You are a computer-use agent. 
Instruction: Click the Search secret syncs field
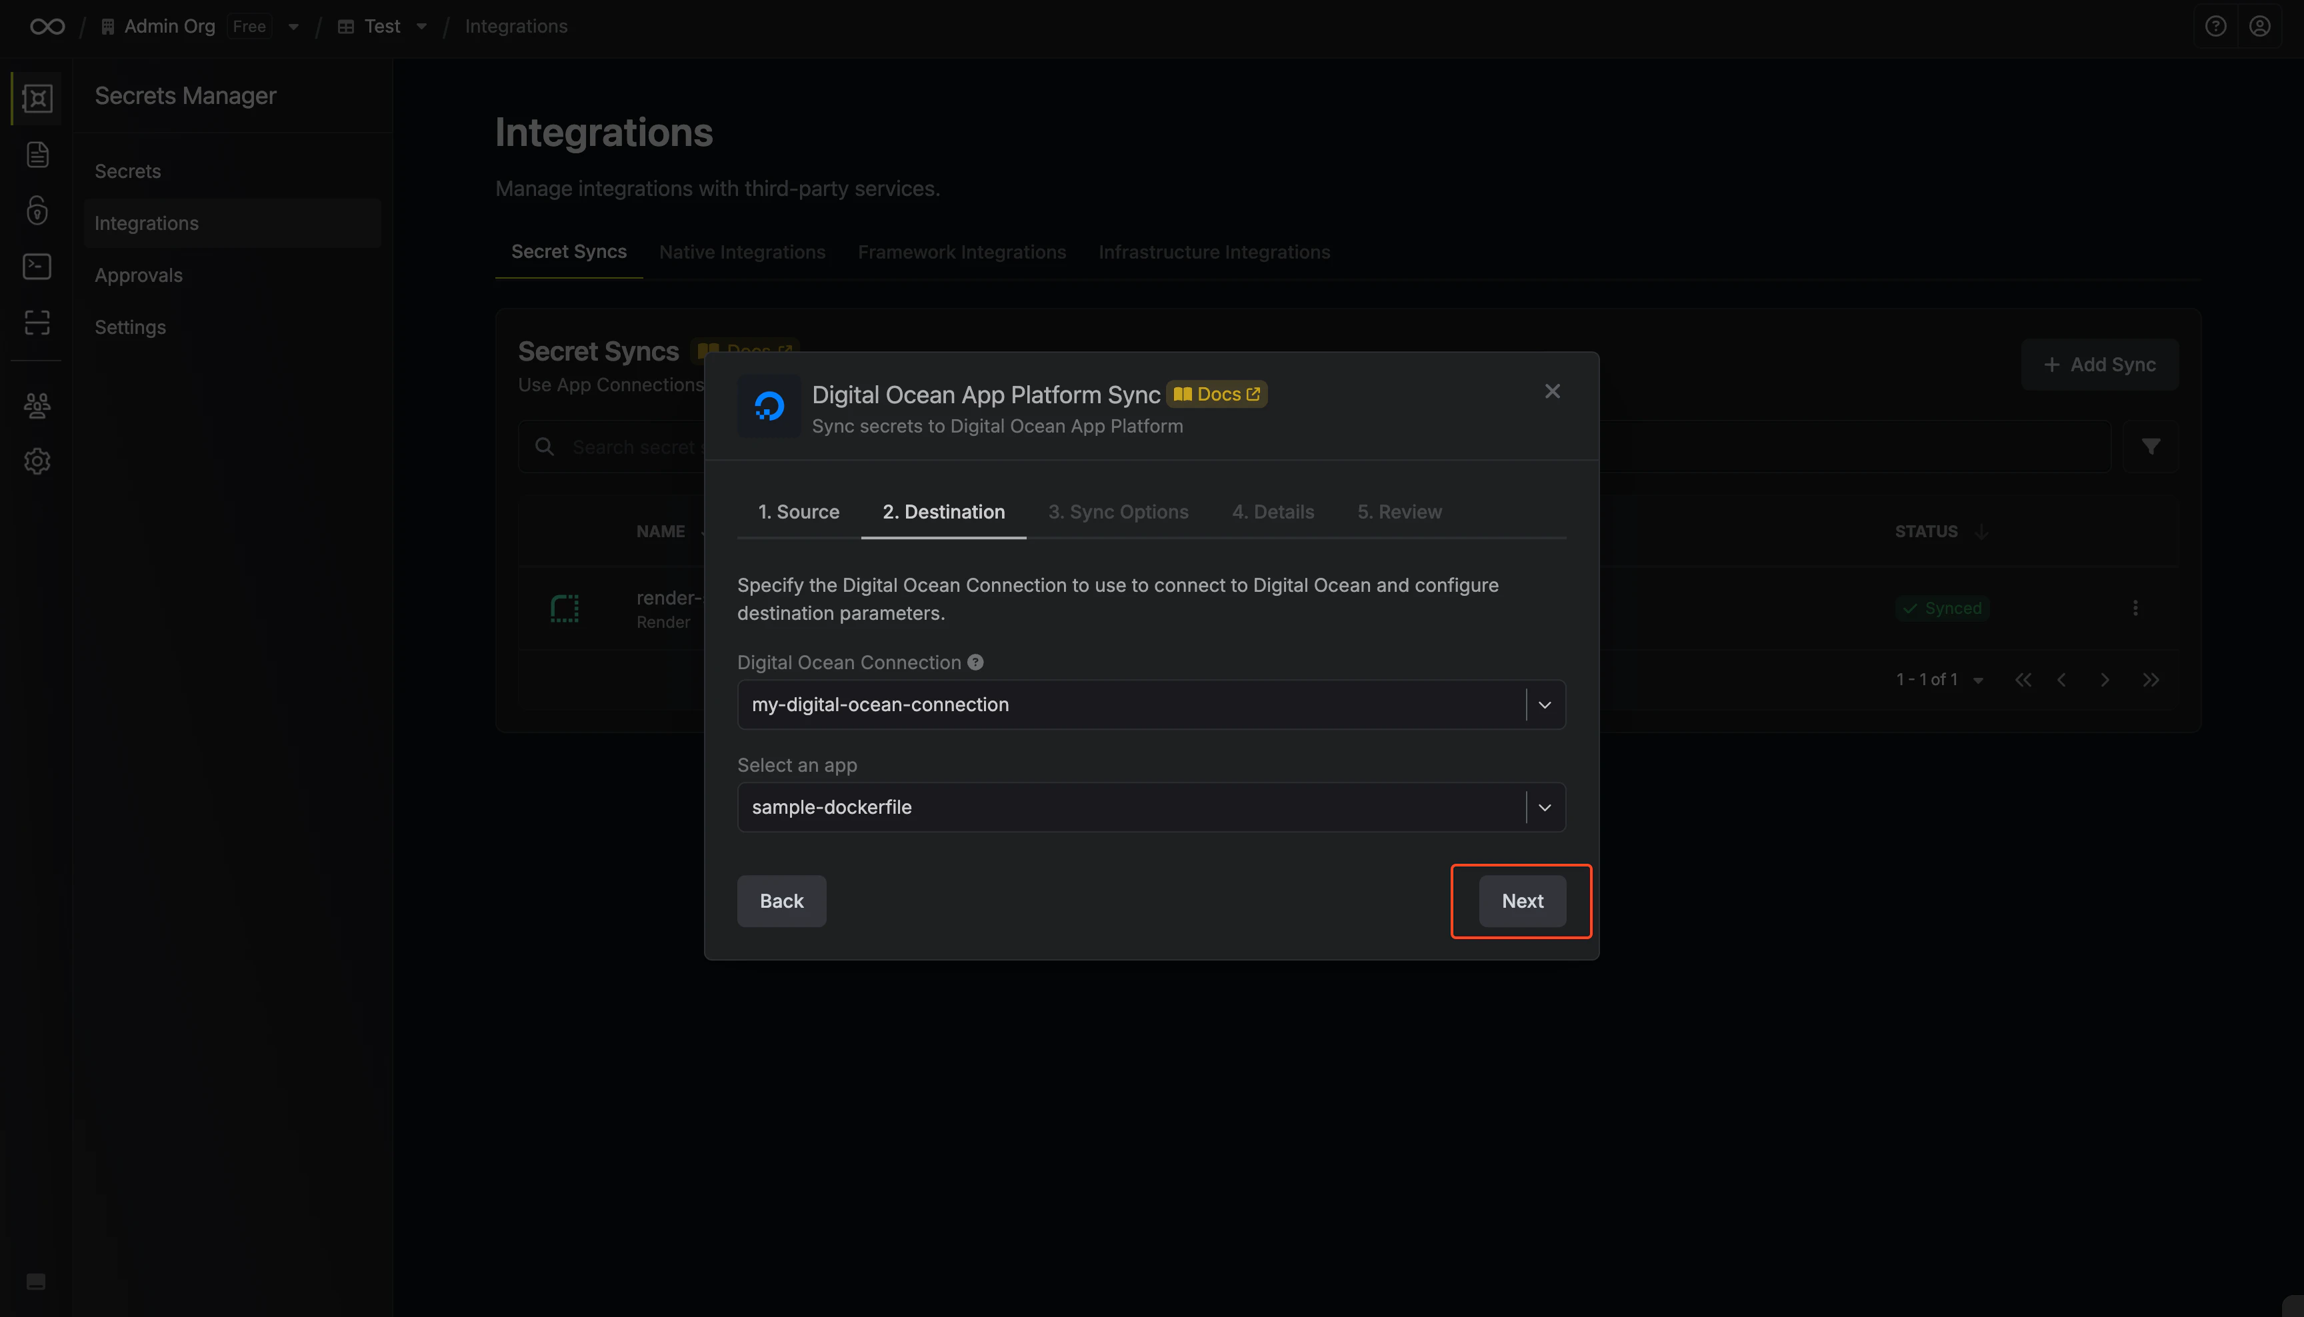(x=1315, y=447)
